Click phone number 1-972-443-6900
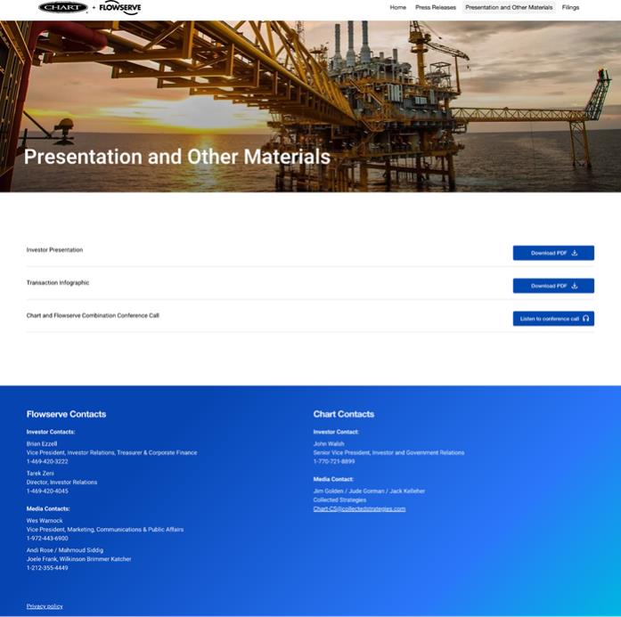The image size is (621, 617). tap(47, 539)
